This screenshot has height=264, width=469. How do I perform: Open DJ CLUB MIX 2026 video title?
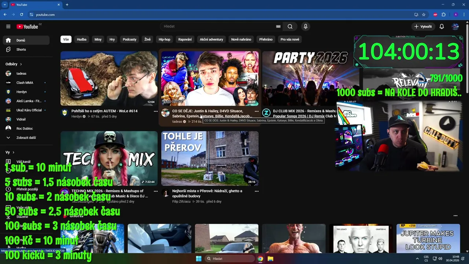click(304, 113)
